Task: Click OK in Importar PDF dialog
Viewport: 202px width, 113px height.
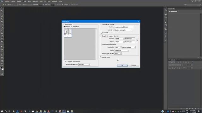Action: [122, 66]
